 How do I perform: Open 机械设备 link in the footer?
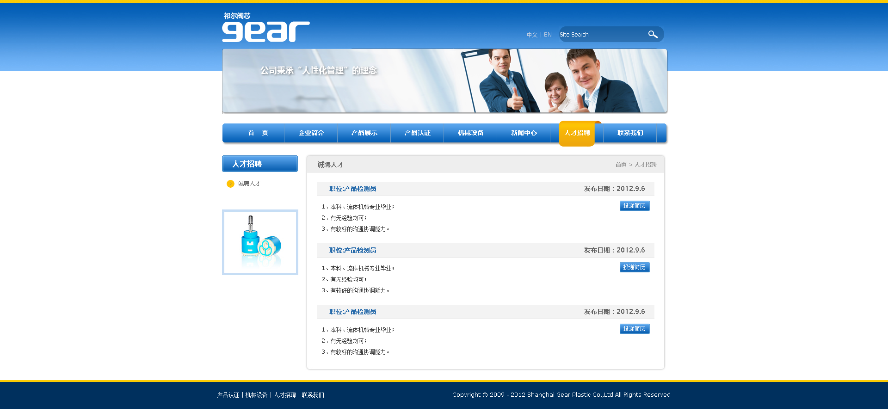point(256,395)
